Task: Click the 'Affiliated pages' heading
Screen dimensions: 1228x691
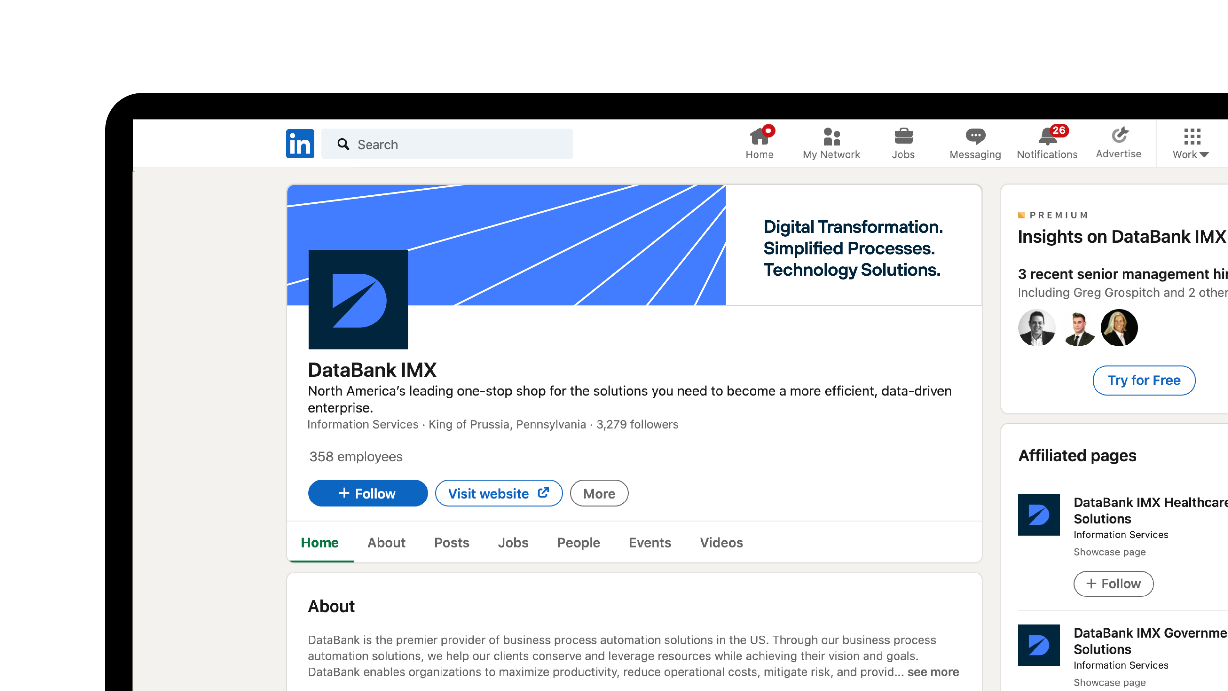Action: click(1077, 456)
